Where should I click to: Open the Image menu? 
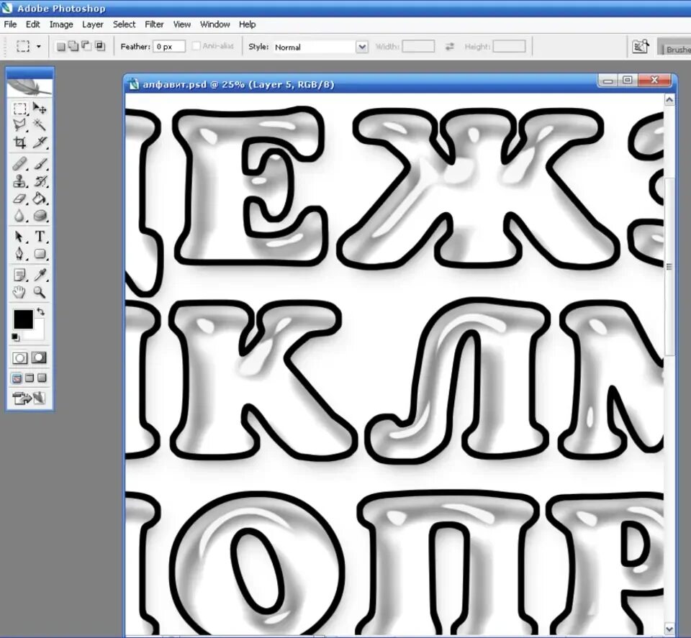click(61, 24)
